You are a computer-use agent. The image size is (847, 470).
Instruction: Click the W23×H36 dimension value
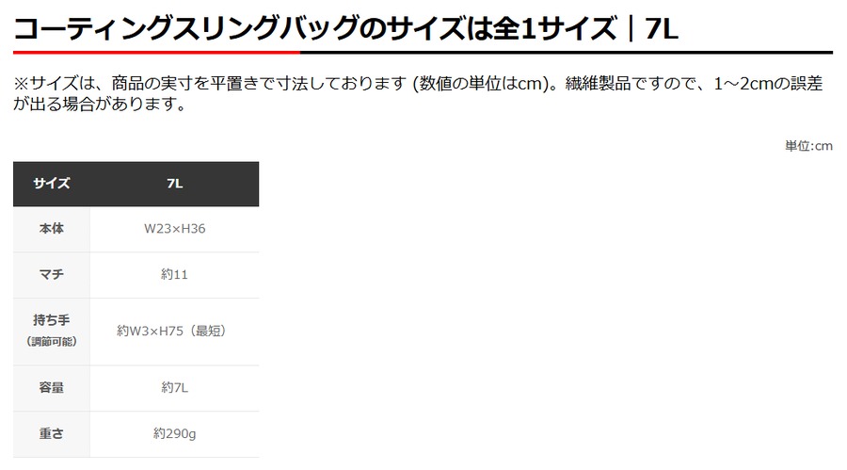click(x=174, y=229)
